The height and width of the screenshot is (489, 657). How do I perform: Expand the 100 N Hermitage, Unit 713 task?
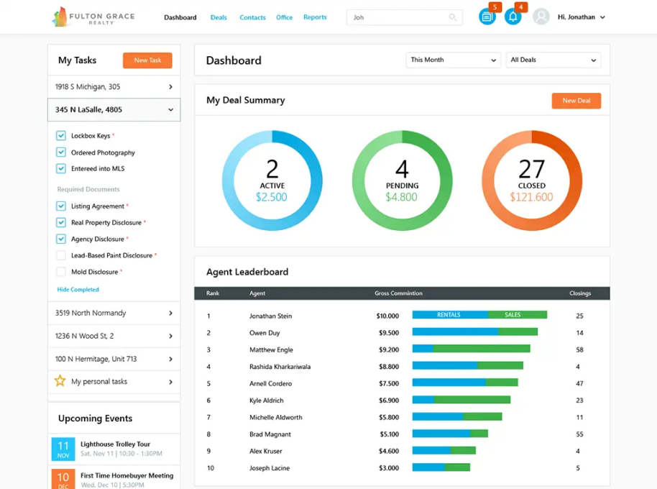point(114,359)
